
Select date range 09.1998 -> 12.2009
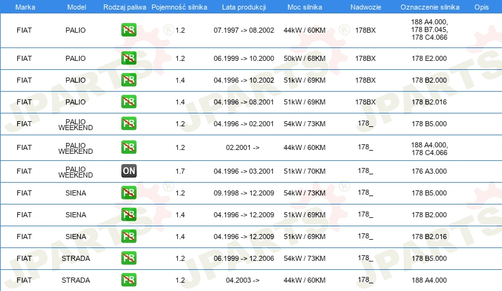click(x=244, y=193)
